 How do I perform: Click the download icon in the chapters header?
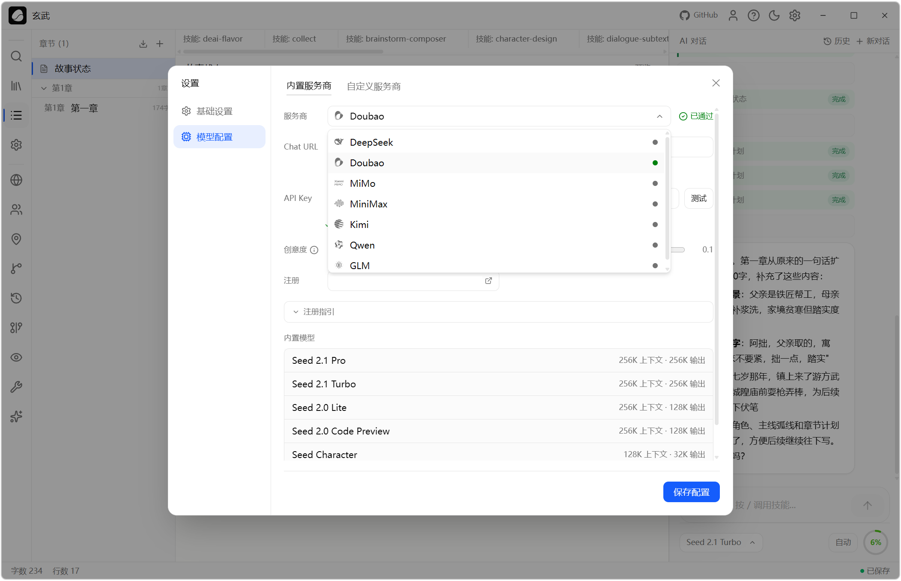[x=143, y=44]
